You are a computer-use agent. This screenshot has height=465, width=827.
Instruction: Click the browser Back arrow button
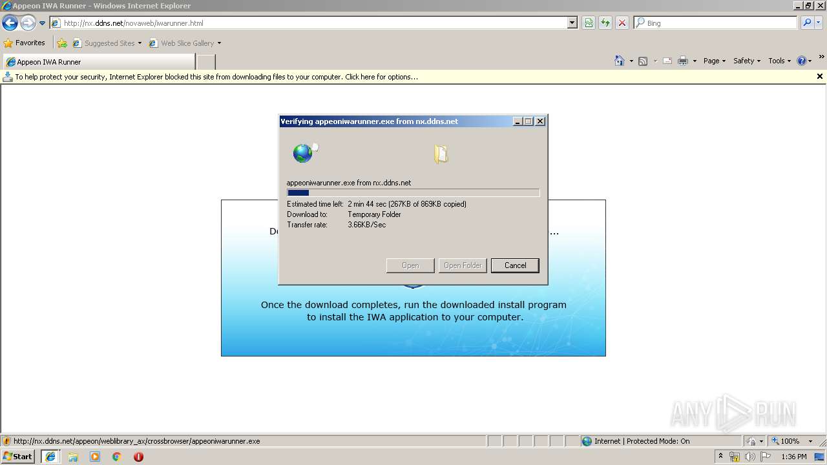click(x=10, y=23)
